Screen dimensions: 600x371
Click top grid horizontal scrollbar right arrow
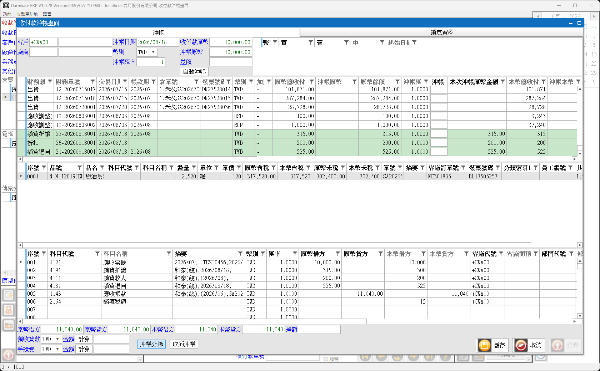(x=574, y=159)
